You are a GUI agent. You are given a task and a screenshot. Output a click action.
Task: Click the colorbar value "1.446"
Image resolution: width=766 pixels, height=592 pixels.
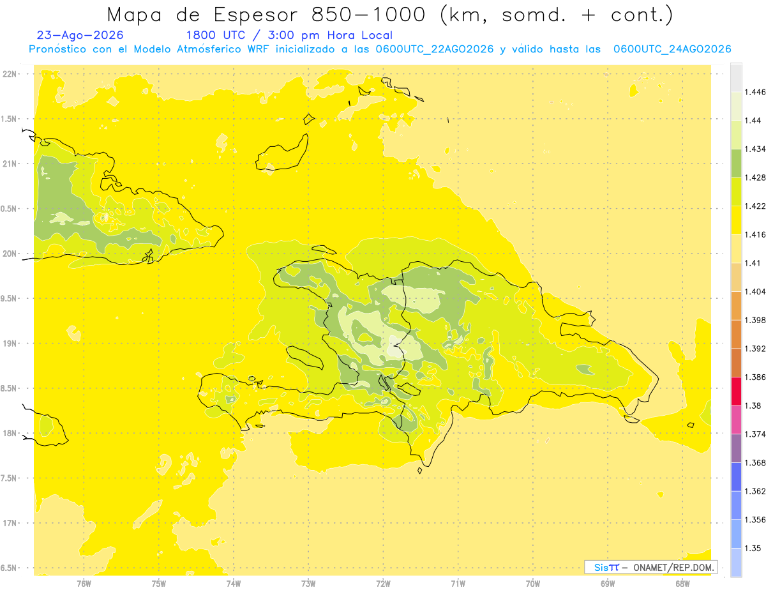coord(756,92)
